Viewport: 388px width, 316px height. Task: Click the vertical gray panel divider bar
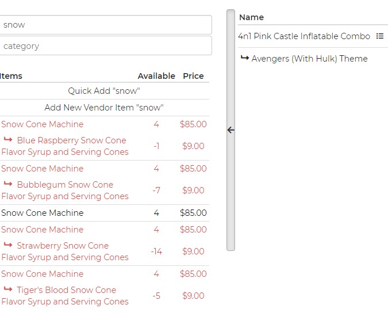click(x=231, y=190)
